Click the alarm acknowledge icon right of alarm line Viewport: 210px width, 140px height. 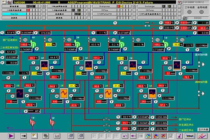click(179, 2)
